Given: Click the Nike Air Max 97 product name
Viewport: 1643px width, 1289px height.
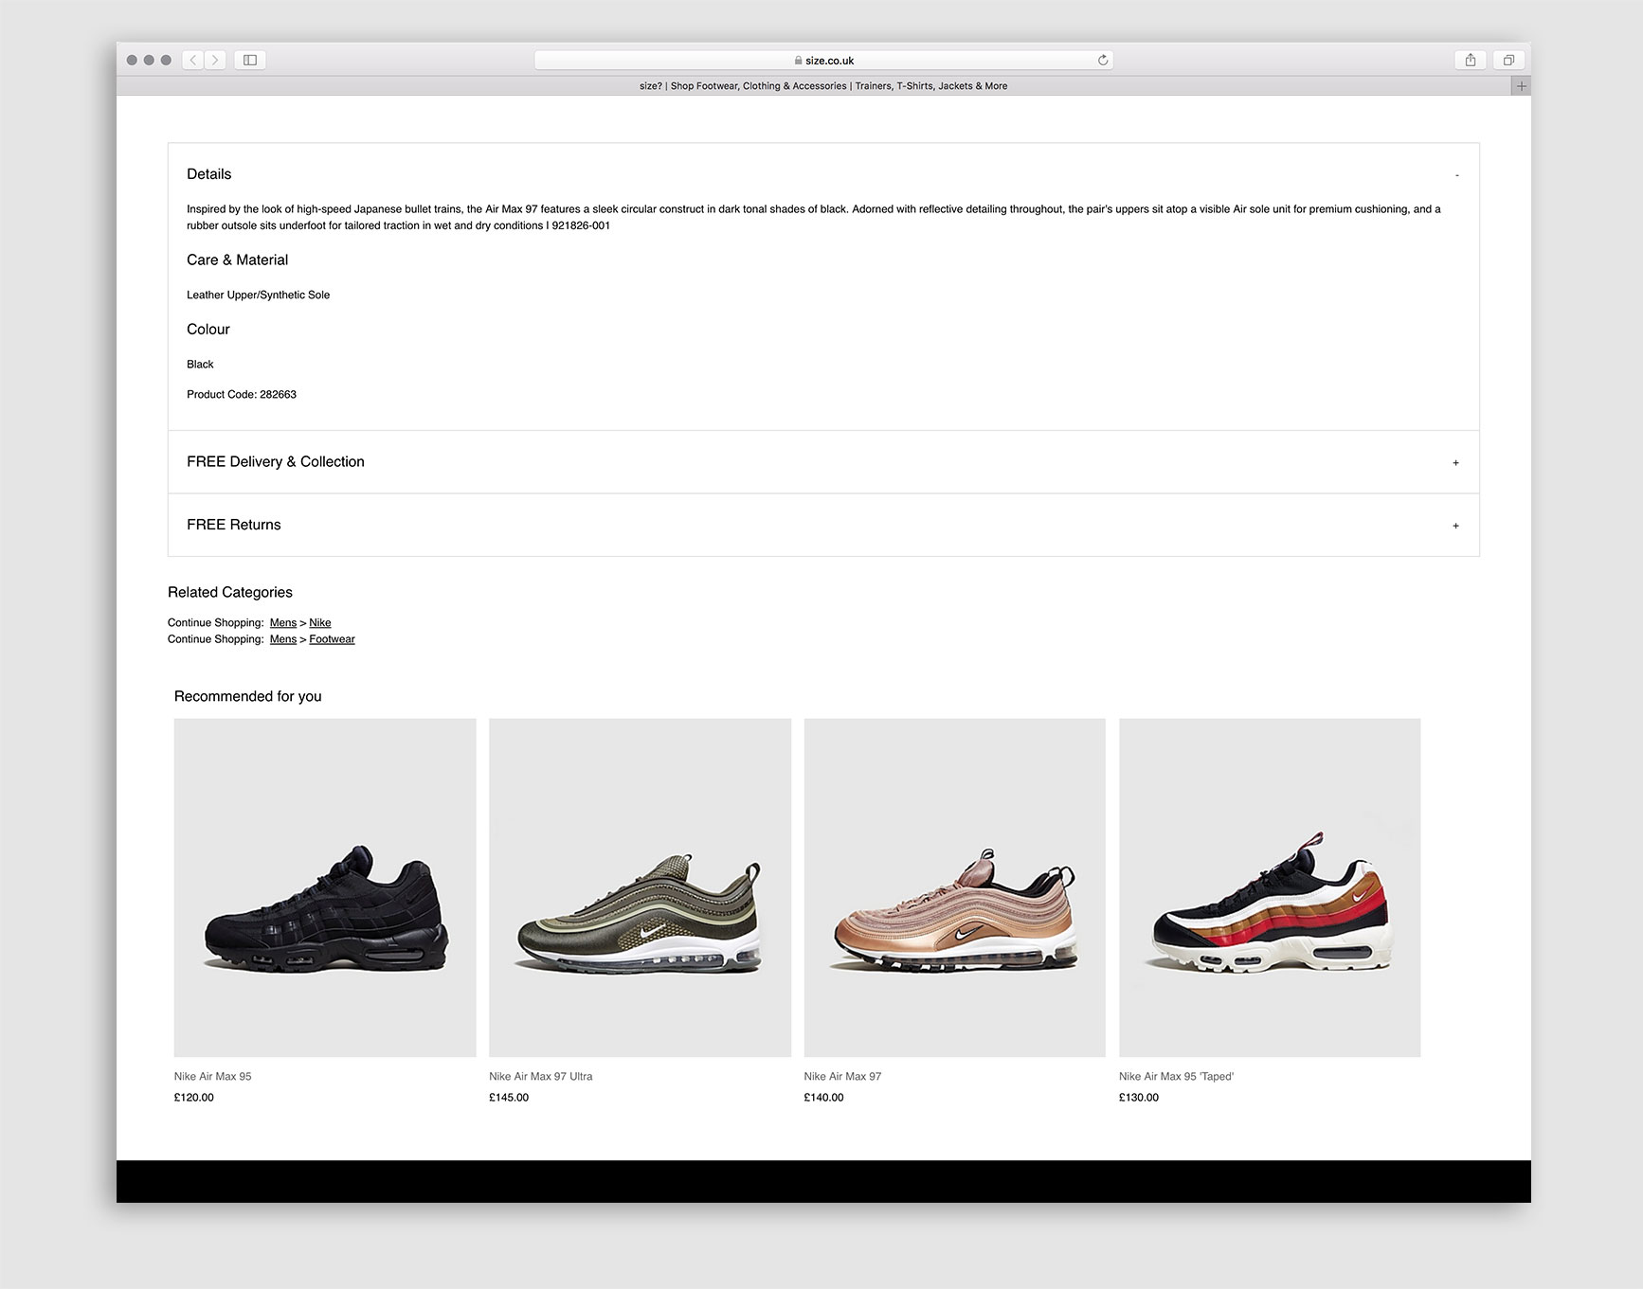Looking at the screenshot, I should [x=842, y=1077].
